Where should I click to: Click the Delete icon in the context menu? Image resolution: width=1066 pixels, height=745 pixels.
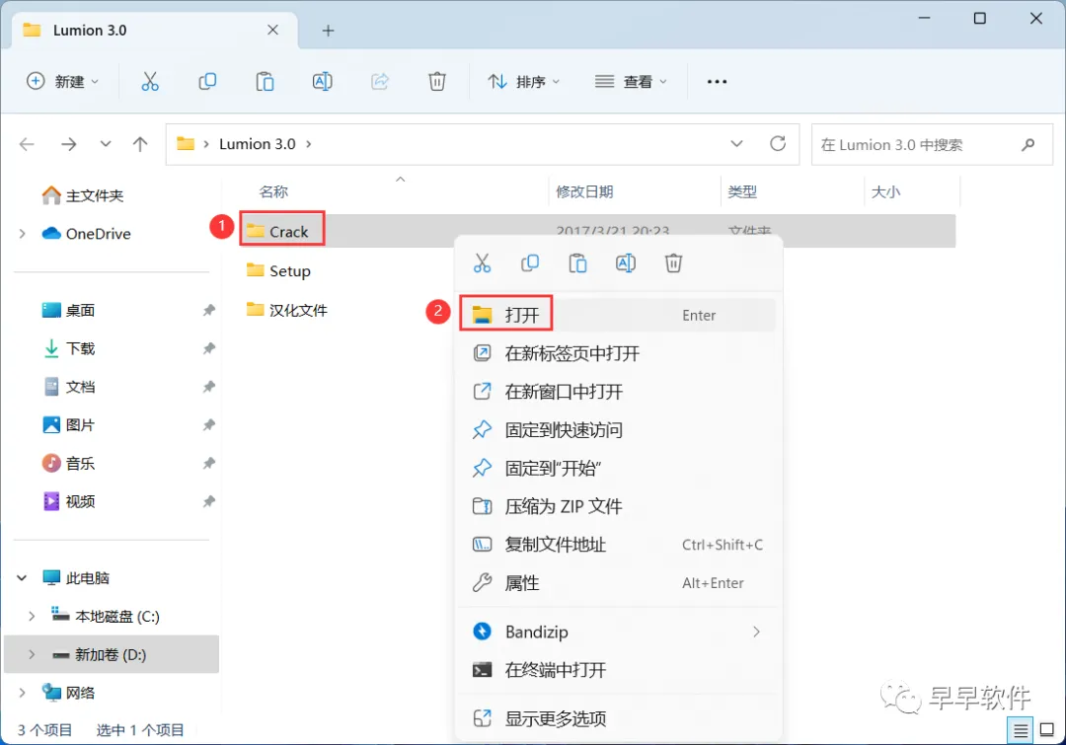pos(673,263)
